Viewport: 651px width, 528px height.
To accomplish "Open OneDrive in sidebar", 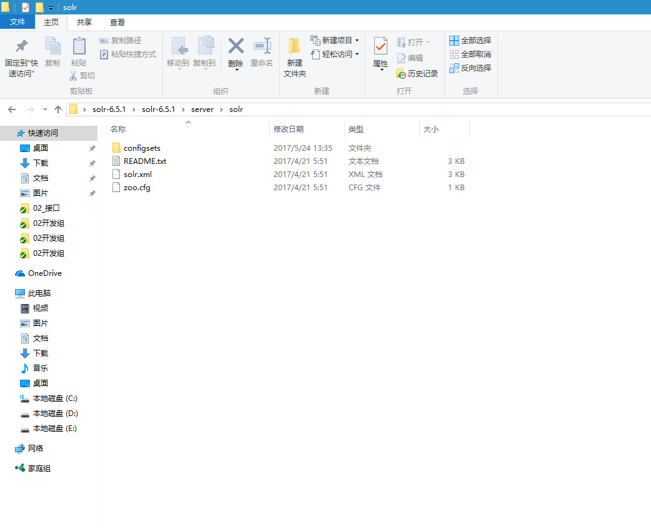I will pyautogui.click(x=44, y=273).
